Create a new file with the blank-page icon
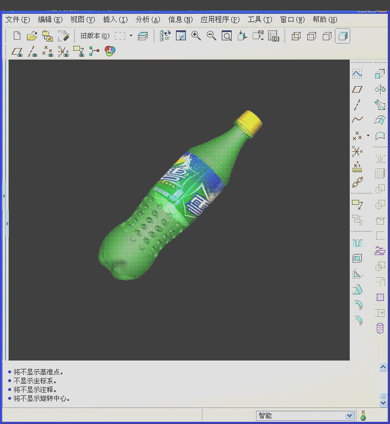This screenshot has width=390, height=424. (x=17, y=36)
